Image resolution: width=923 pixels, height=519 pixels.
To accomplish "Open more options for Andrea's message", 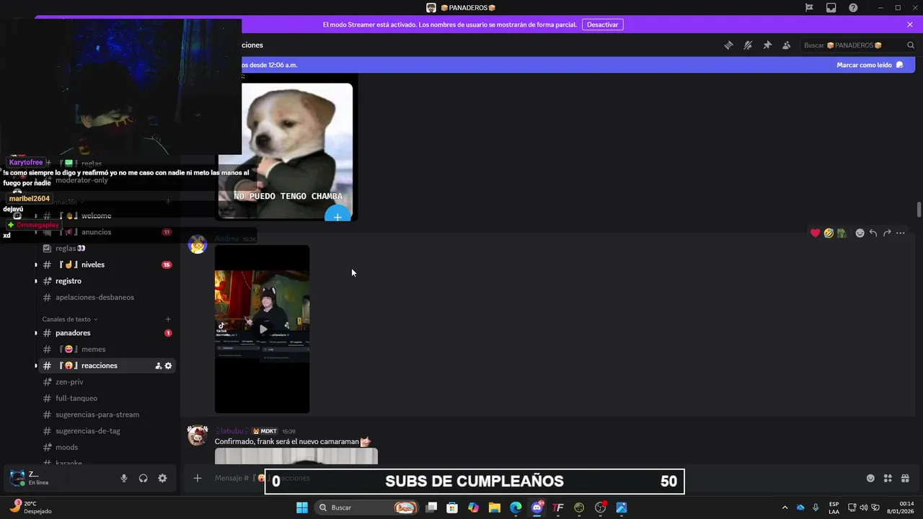I will click(x=900, y=233).
